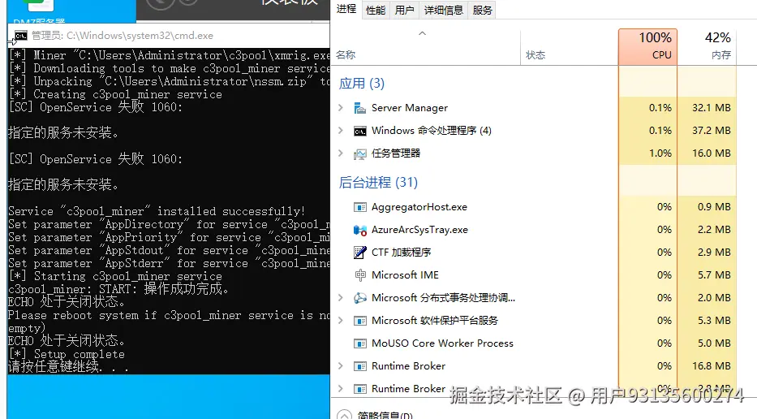Image resolution: width=757 pixels, height=419 pixels.
Task: Expand Microsoft 分布式事务处理协调 row
Action: pos(341,298)
